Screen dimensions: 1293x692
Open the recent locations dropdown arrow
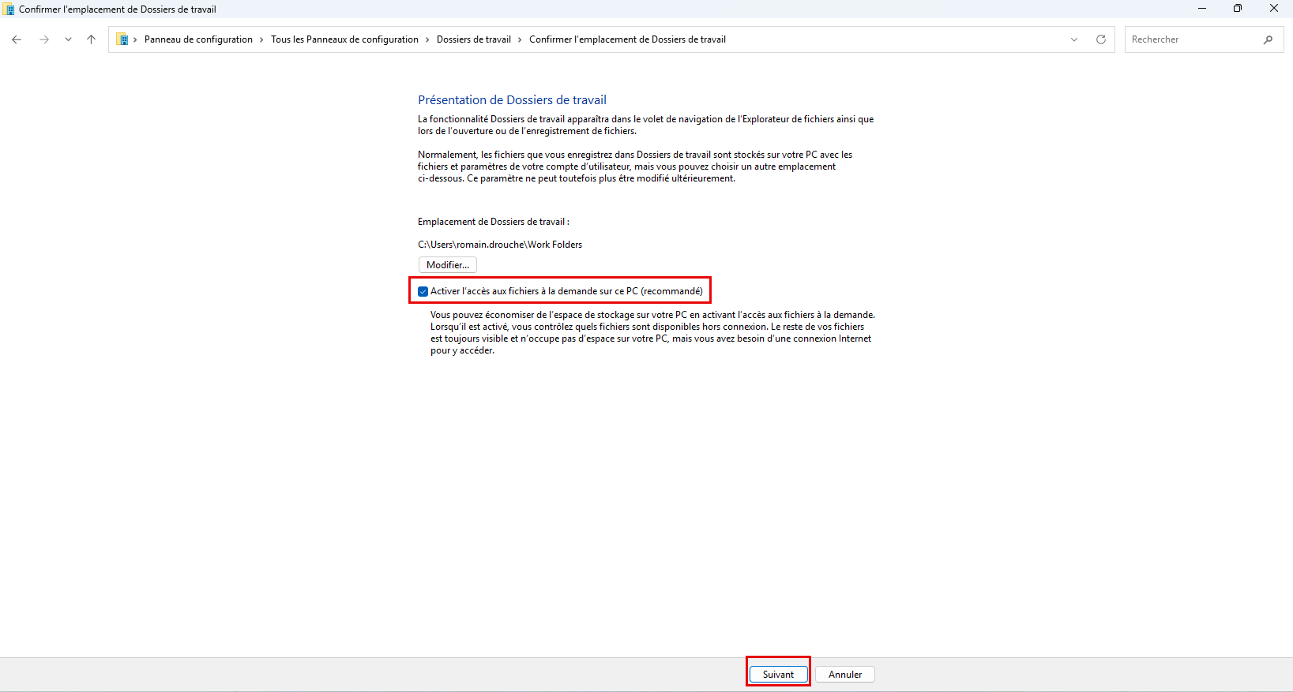(x=68, y=39)
